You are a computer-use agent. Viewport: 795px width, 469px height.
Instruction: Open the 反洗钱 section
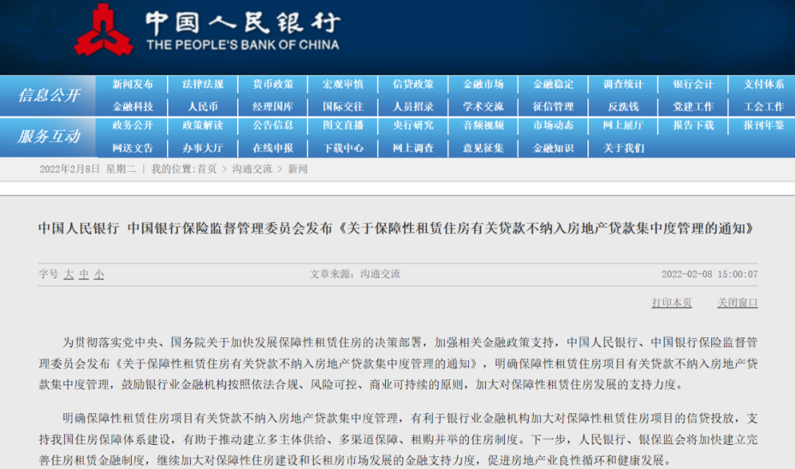point(623,106)
